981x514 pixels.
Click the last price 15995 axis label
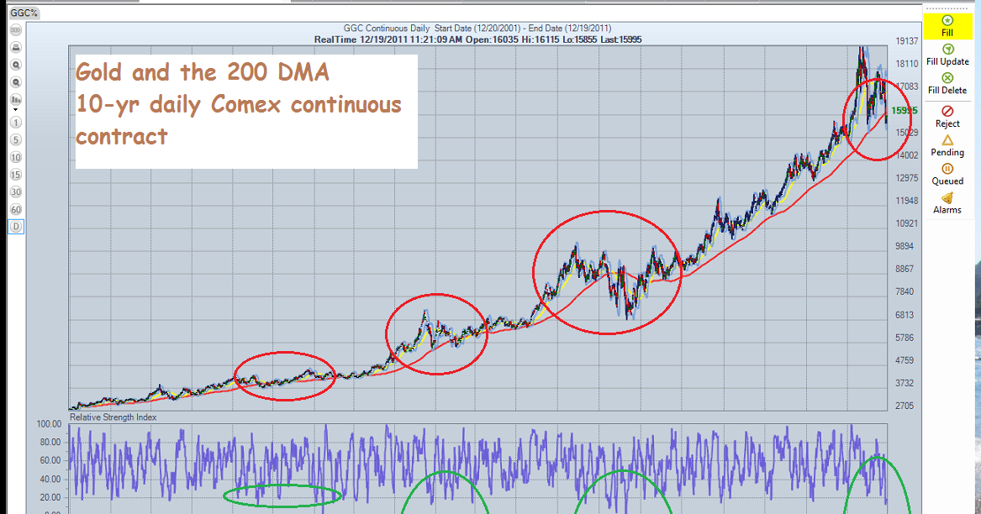[x=905, y=109]
